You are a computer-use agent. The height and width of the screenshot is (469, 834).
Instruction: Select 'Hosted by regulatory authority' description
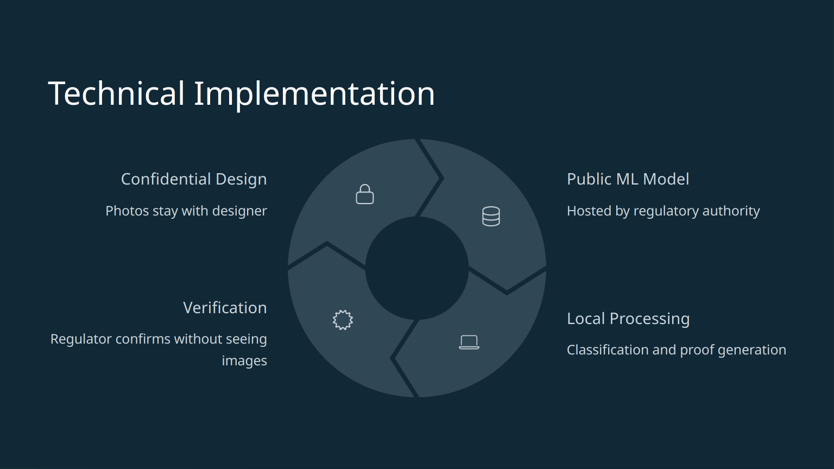tap(663, 211)
